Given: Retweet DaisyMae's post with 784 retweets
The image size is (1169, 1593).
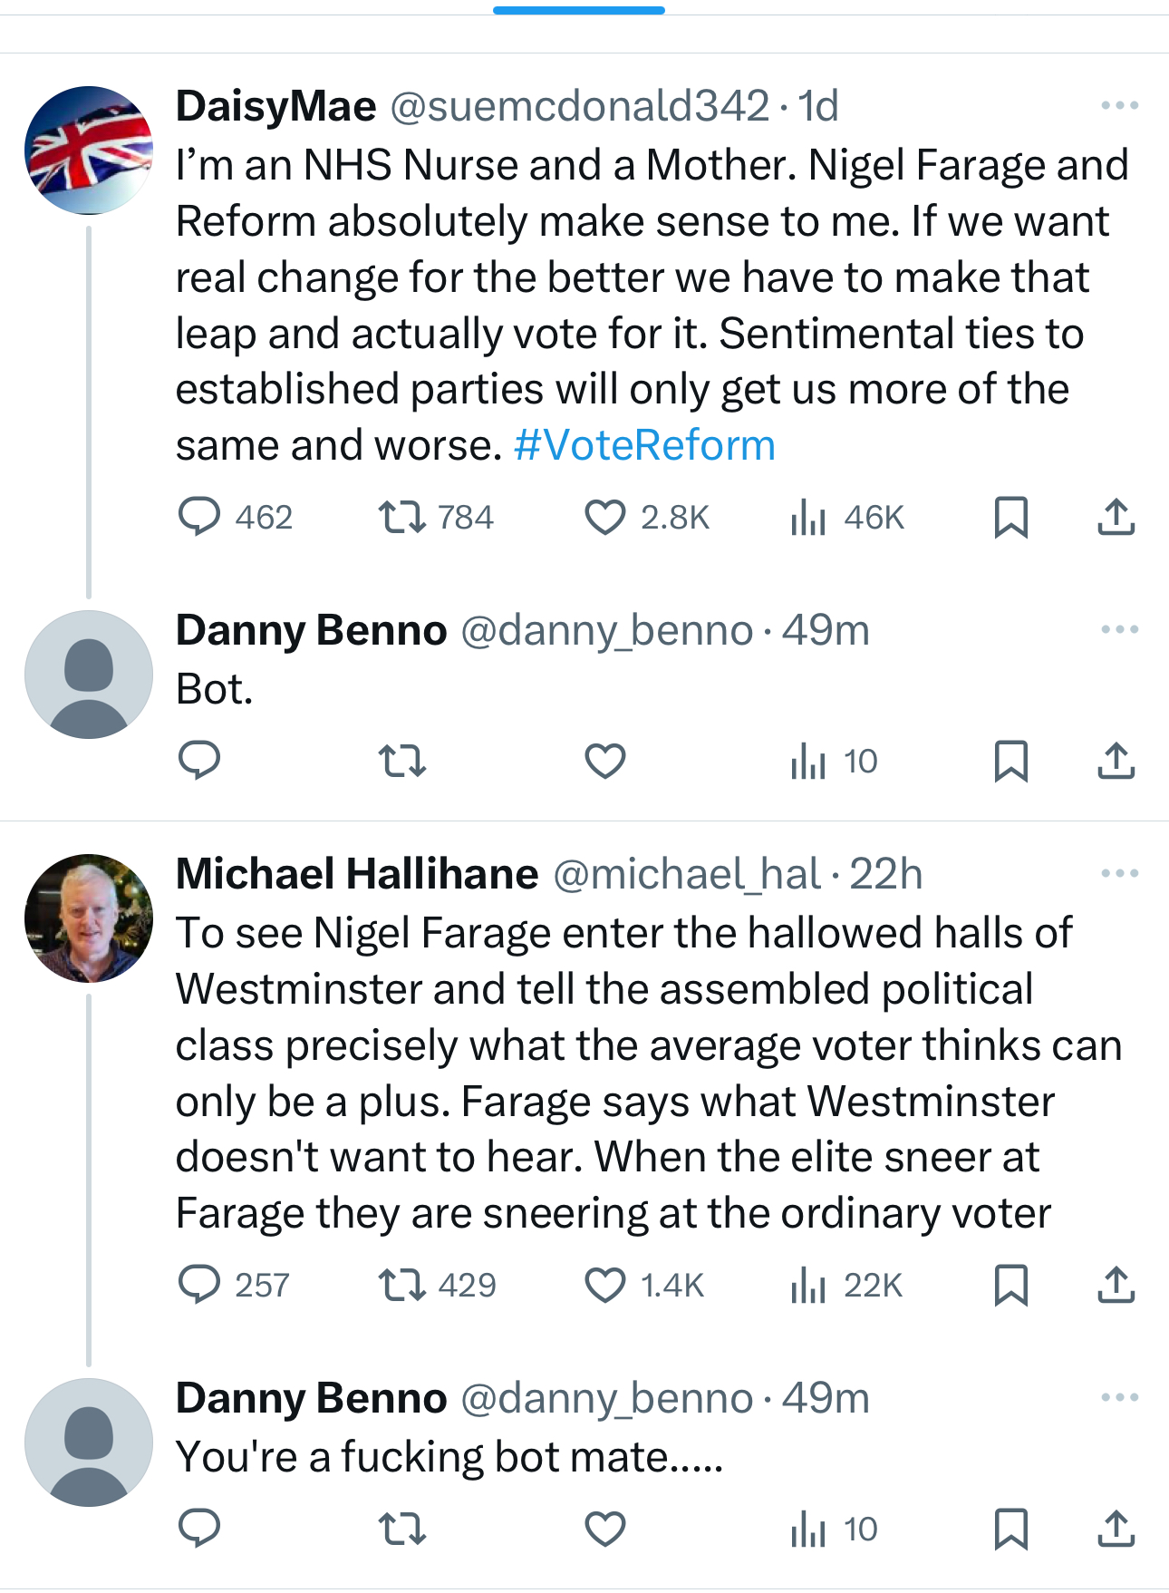Looking at the screenshot, I should click(401, 517).
